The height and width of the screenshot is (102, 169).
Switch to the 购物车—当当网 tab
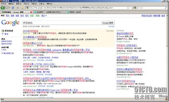coord(82,12)
